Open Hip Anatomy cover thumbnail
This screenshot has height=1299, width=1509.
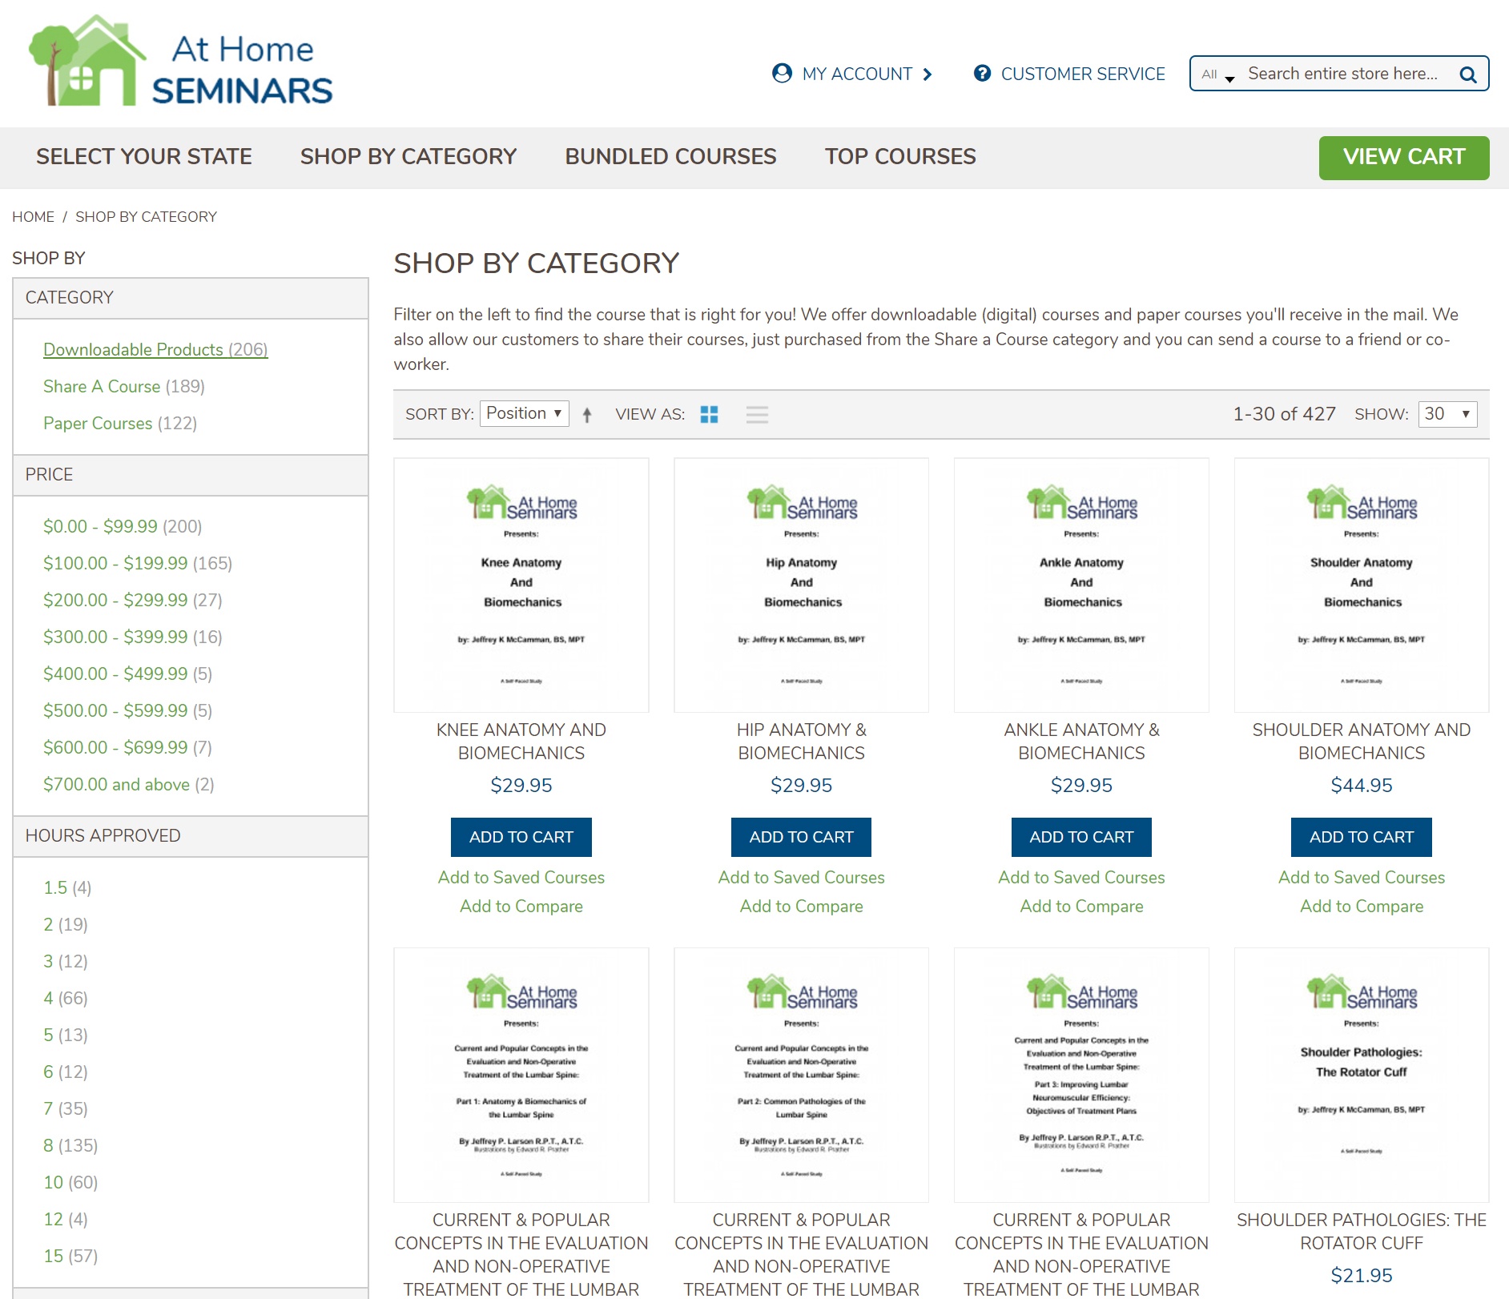coord(802,585)
